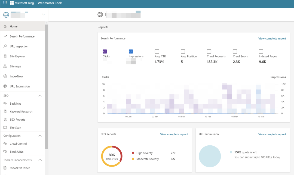Open the site selector dropdown chevron
This screenshot has height=175, width=294.
44,14
